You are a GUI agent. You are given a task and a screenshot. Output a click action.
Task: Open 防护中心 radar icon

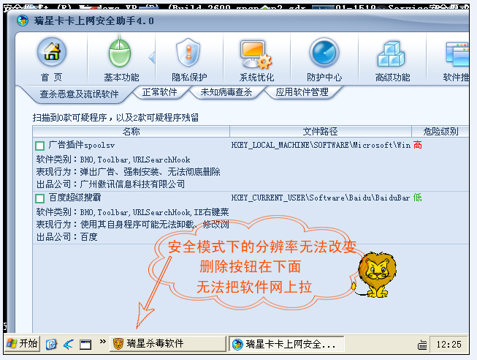324,53
